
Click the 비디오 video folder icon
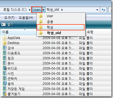tap(5, 68)
